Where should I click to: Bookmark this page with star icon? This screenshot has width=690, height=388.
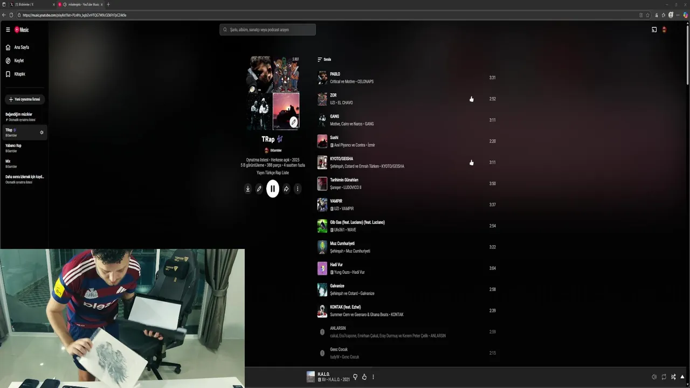point(647,15)
